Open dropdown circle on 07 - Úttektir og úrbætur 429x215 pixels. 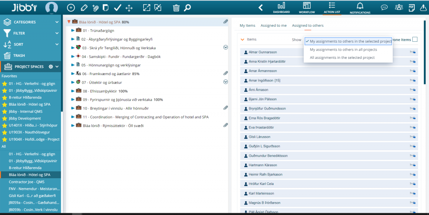[x=225, y=82]
